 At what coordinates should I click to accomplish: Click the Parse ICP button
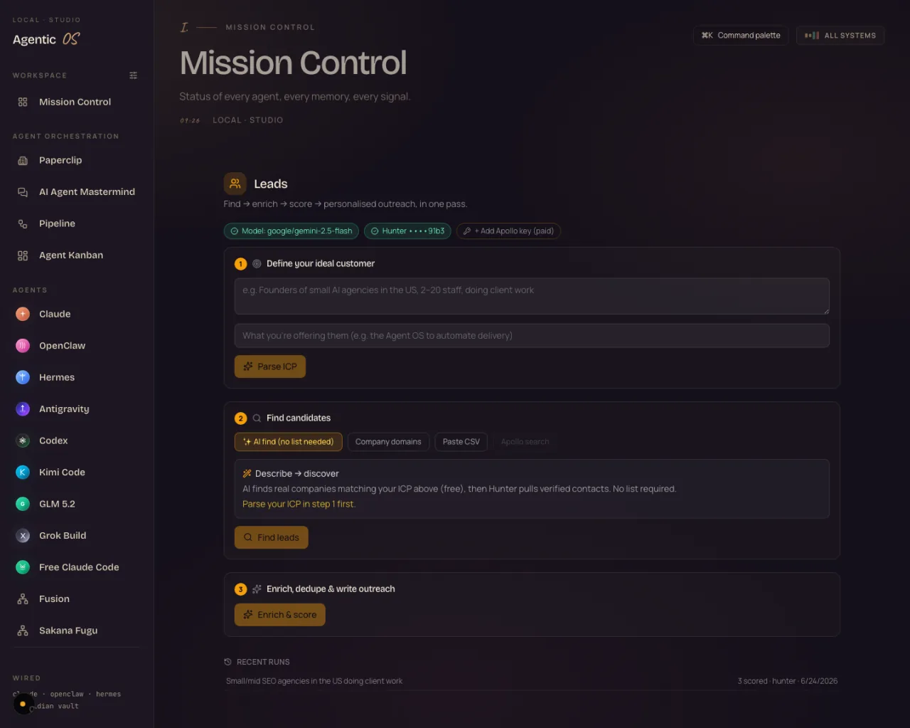point(270,366)
